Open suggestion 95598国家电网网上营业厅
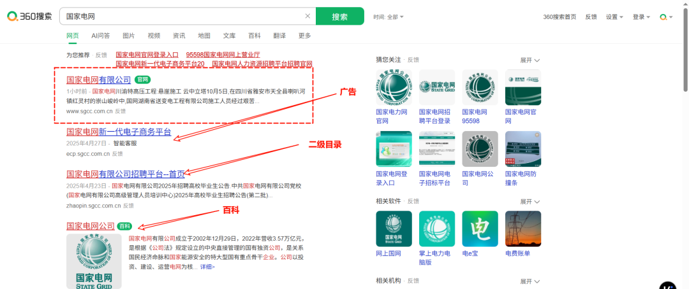Screen dimensions: 689x289 pyautogui.click(x=223, y=55)
